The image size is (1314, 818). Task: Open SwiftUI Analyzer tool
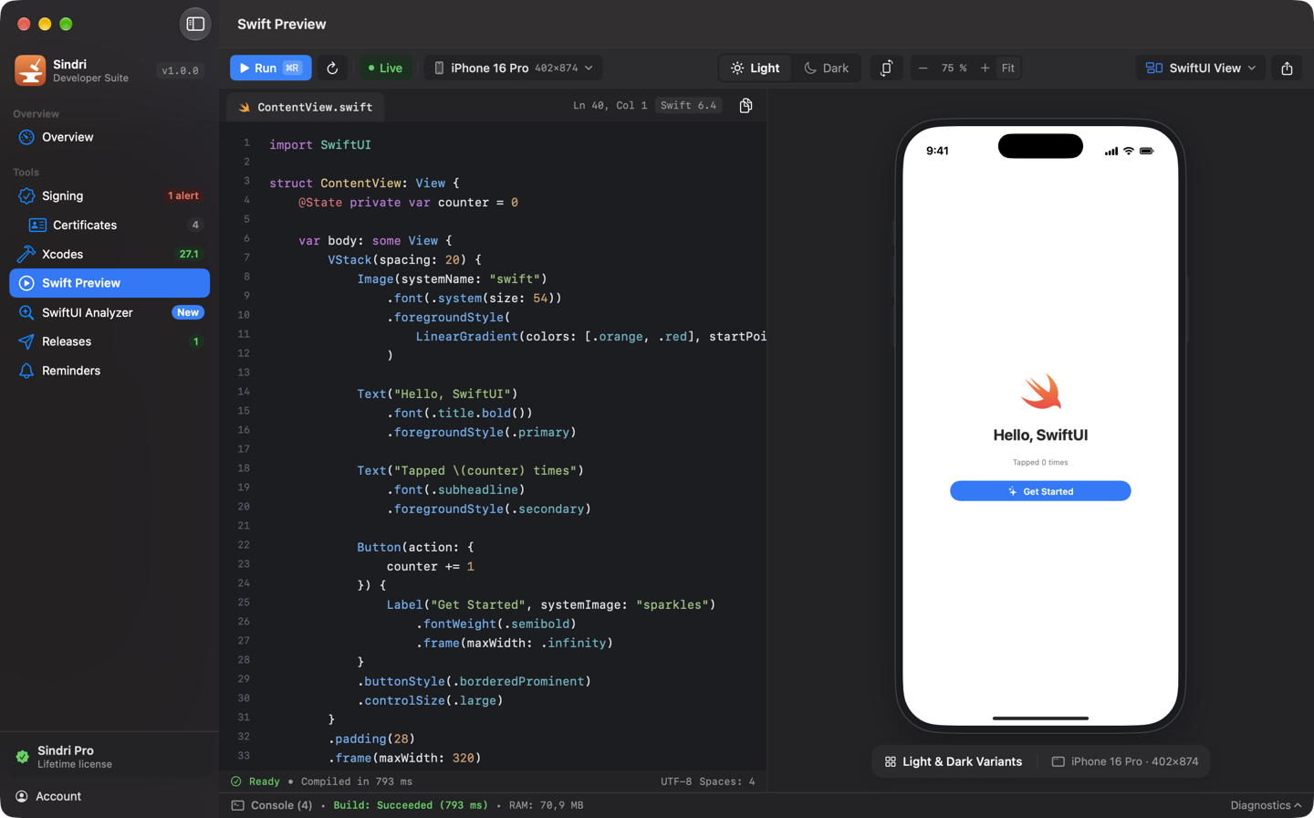(x=109, y=312)
